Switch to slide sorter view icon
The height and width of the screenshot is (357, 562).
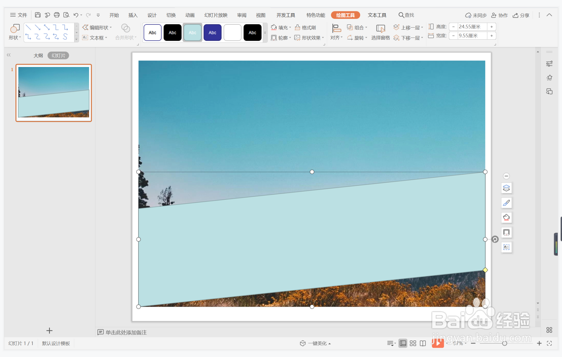(413, 343)
